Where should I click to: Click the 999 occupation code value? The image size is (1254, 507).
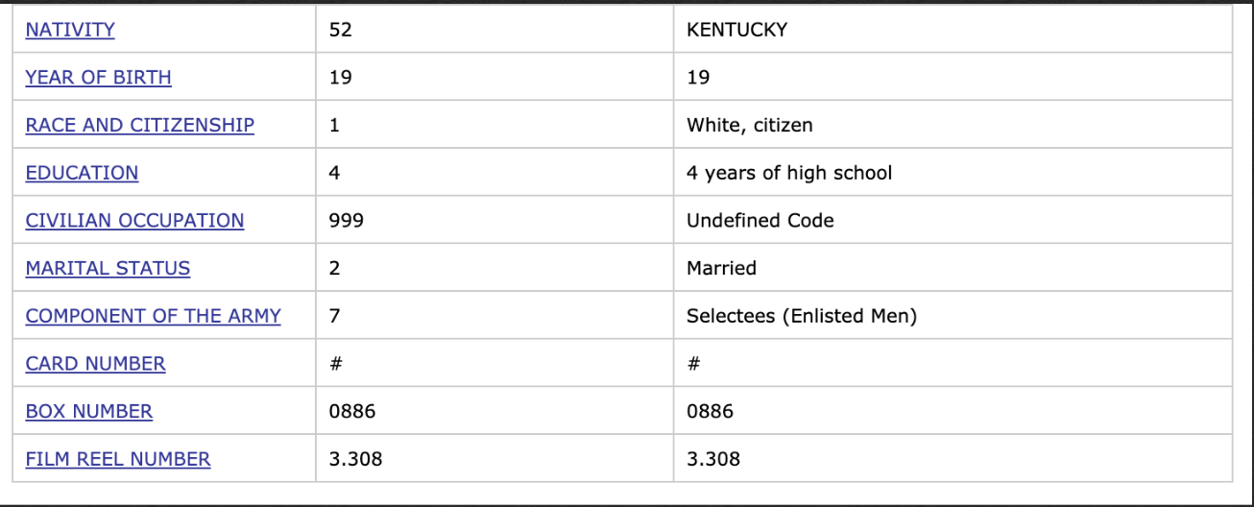[347, 221]
